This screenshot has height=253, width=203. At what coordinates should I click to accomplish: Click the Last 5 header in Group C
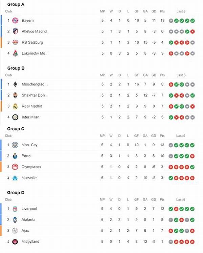pos(181,136)
